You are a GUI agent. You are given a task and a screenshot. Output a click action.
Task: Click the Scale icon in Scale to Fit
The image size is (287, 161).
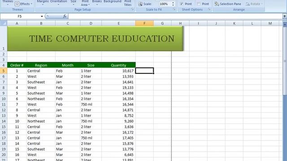[140, 4]
